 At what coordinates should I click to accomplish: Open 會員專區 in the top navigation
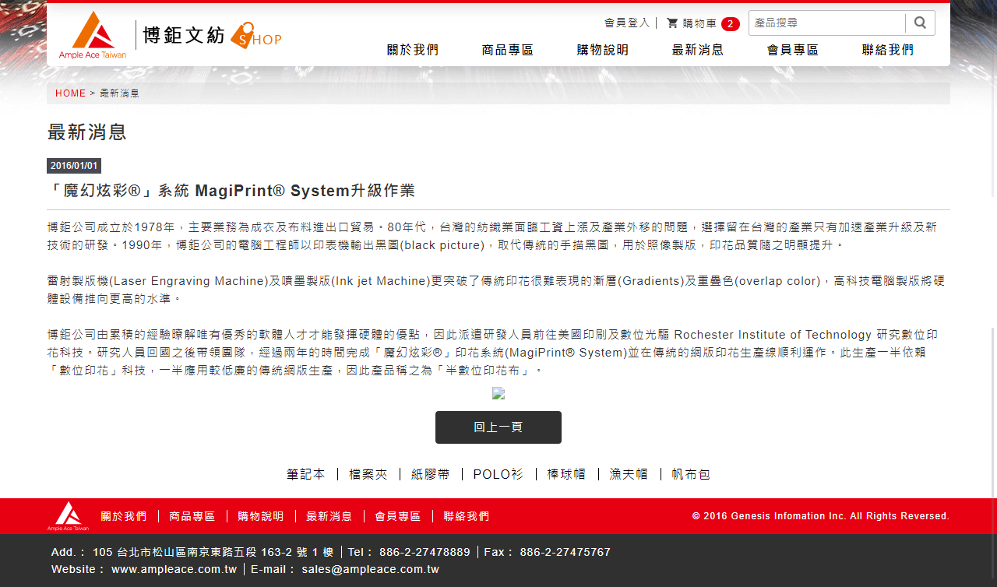pos(793,50)
